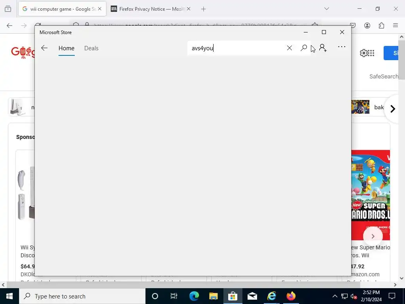Click the New Super Mario Bros product image
The height and width of the screenshot is (304, 405).
(371, 195)
